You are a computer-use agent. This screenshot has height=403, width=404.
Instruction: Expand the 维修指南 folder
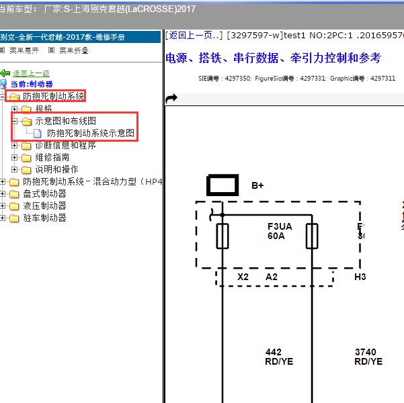(x=14, y=157)
